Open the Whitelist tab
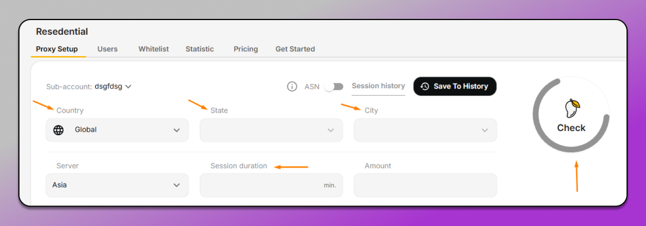Viewport: 646px width, 226px height. [x=154, y=49]
